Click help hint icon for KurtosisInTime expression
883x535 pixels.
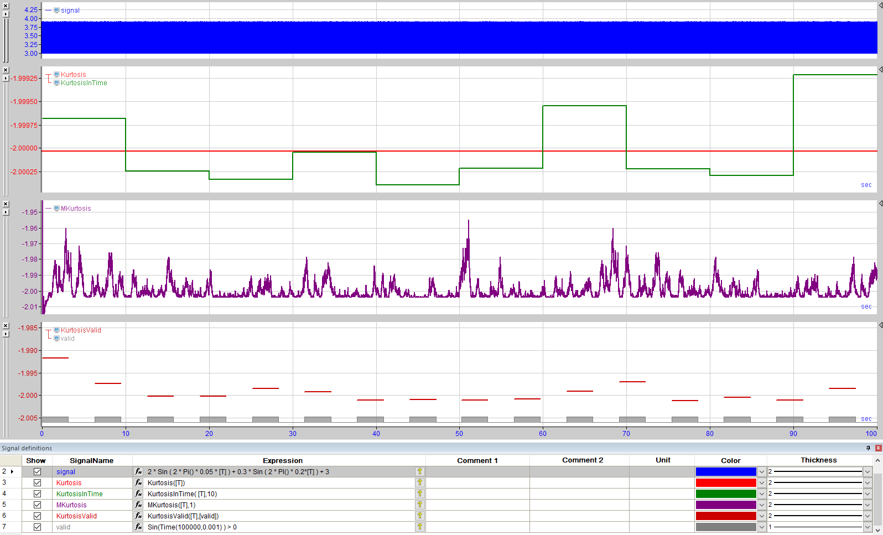point(420,494)
